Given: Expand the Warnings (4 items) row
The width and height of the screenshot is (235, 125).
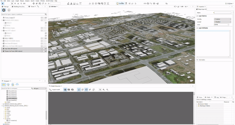Looking at the screenshot, I should click(x=197, y=106).
